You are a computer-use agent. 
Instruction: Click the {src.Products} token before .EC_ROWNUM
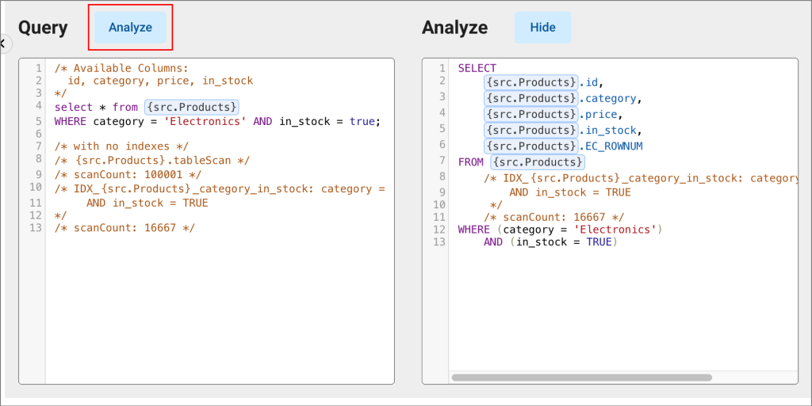(530, 146)
